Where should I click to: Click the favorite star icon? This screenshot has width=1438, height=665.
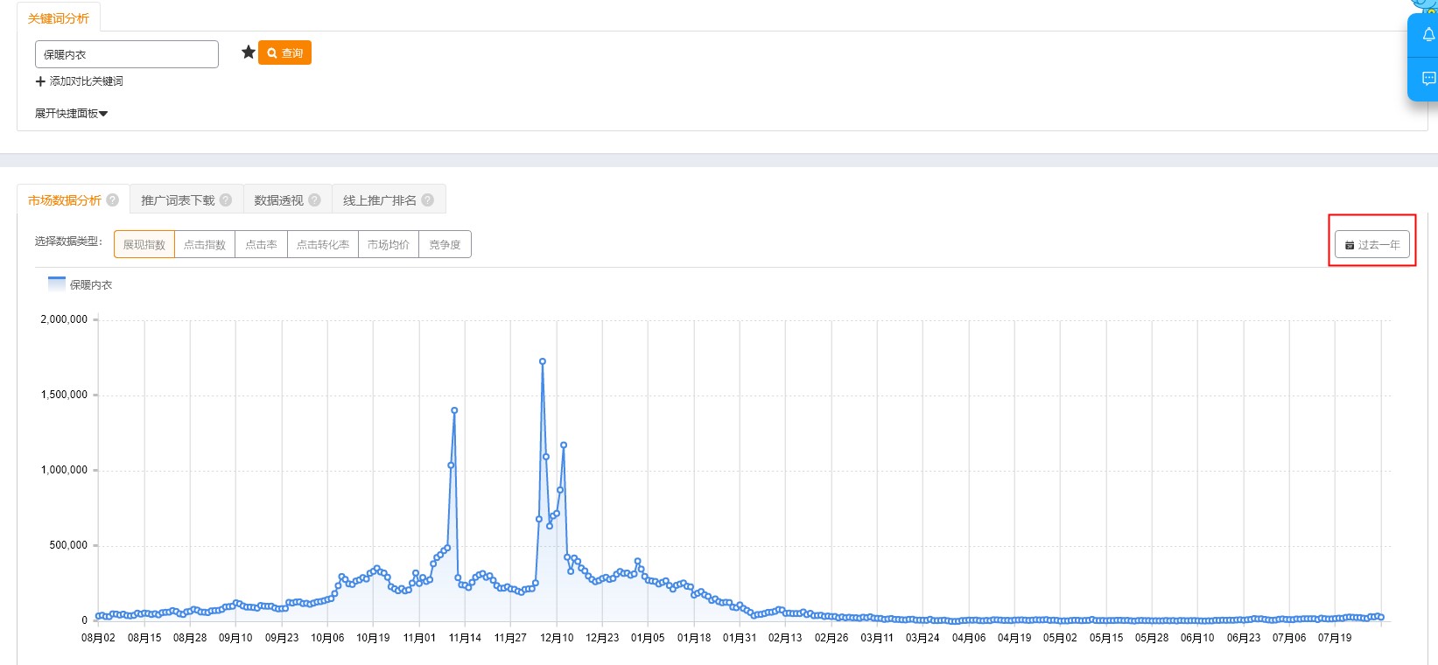click(249, 52)
